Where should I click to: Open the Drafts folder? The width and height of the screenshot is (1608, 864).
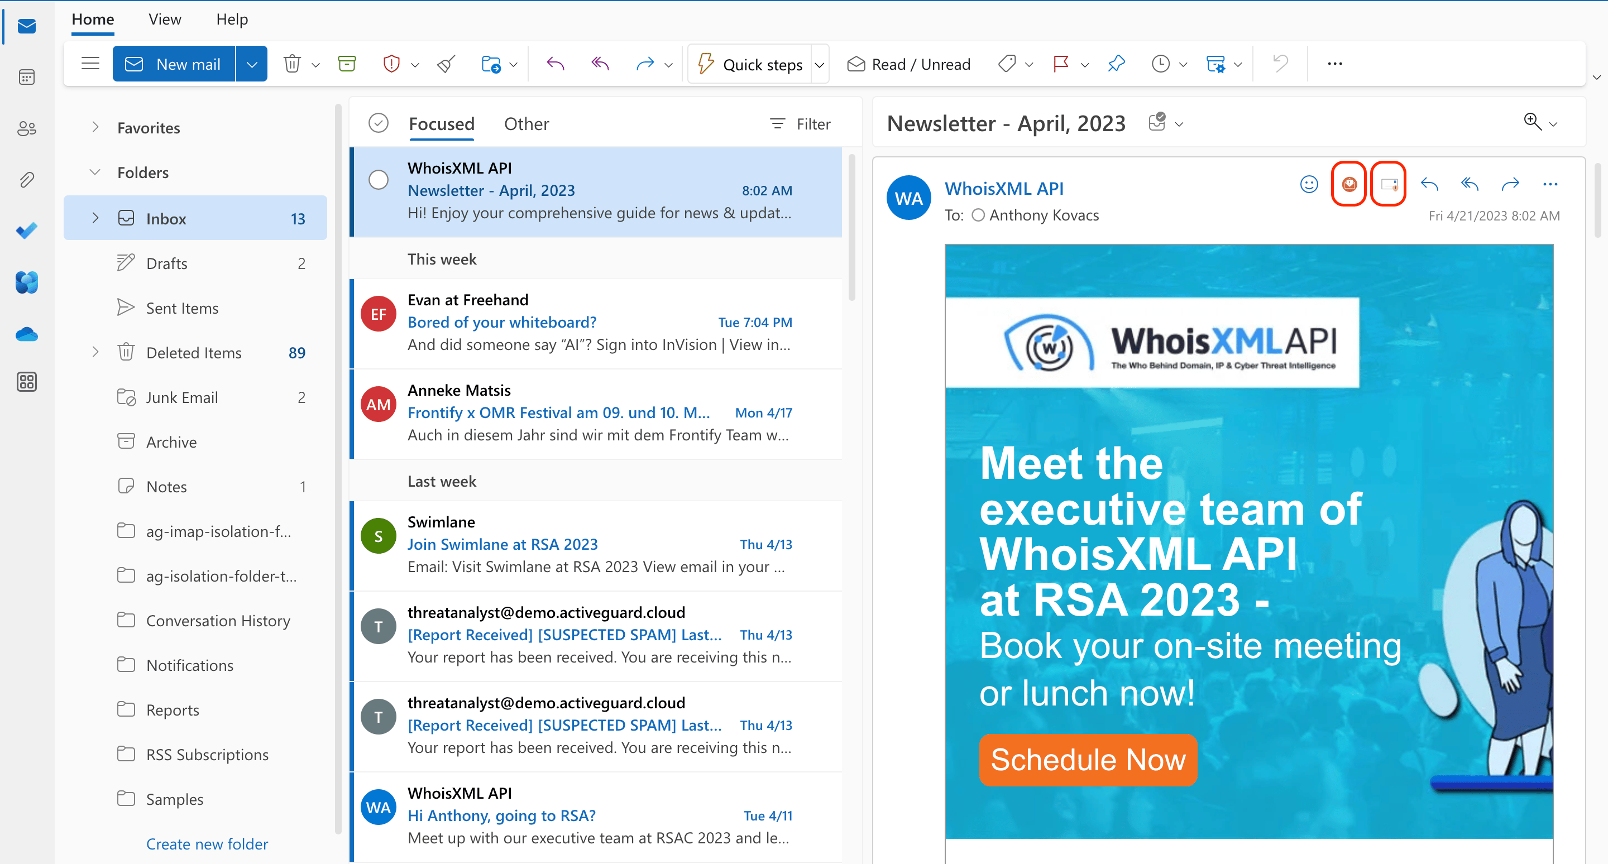[195, 263]
